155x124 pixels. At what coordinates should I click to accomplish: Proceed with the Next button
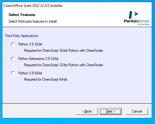click(111, 111)
